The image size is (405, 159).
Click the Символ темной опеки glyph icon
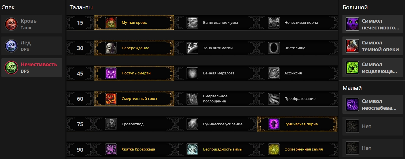[352, 46]
